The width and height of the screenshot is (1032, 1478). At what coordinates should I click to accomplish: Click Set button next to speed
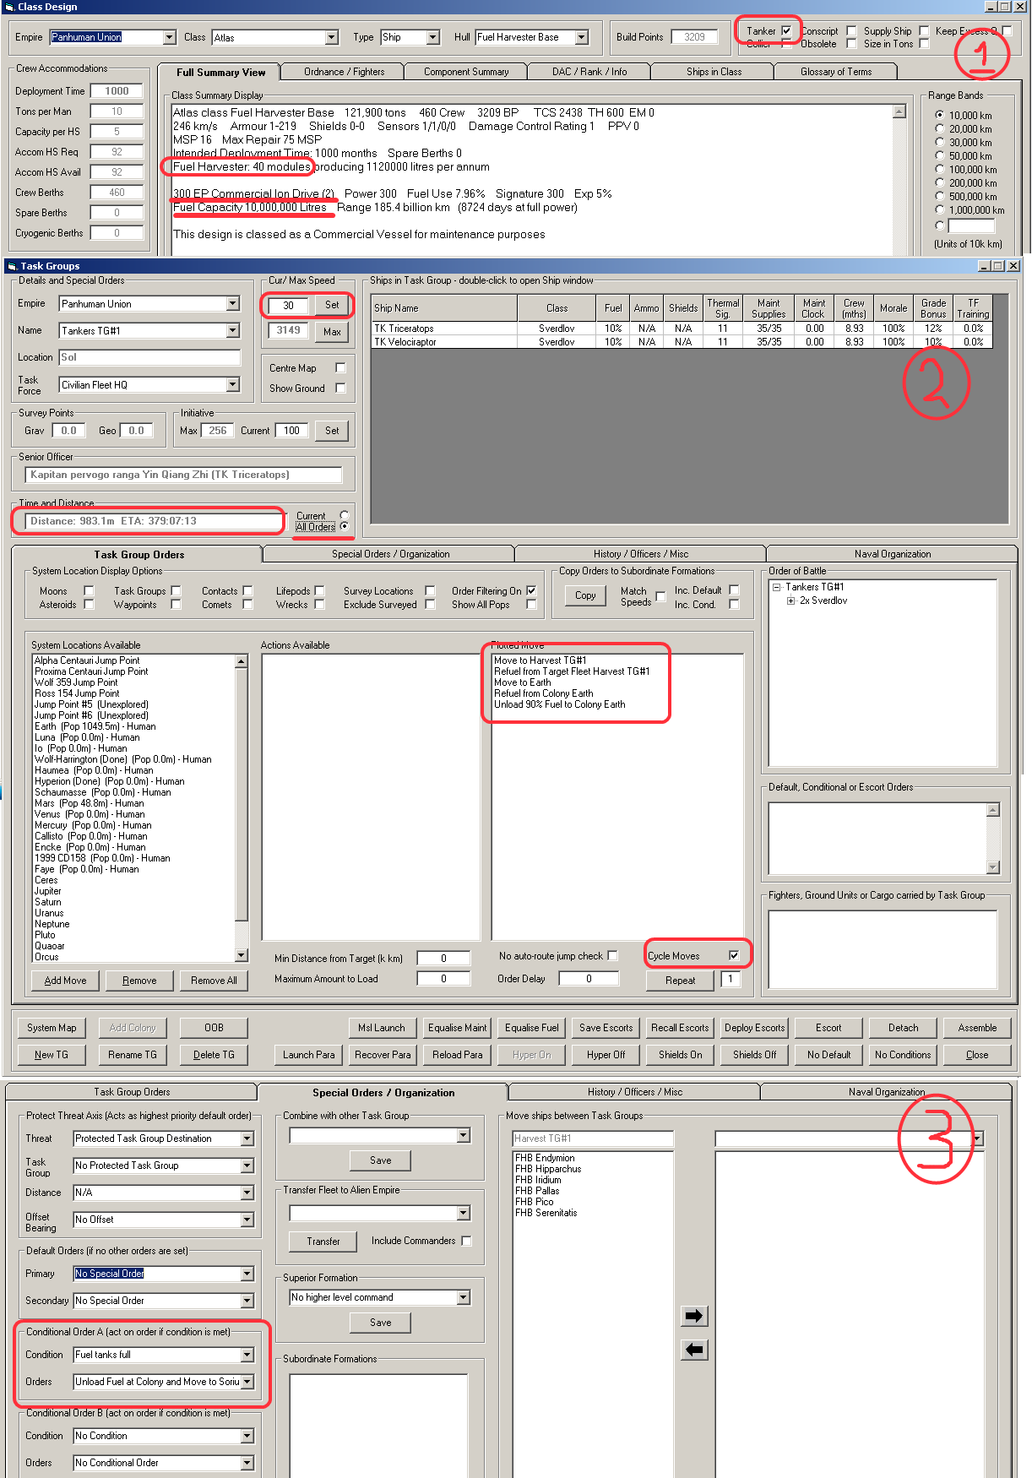pyautogui.click(x=332, y=305)
